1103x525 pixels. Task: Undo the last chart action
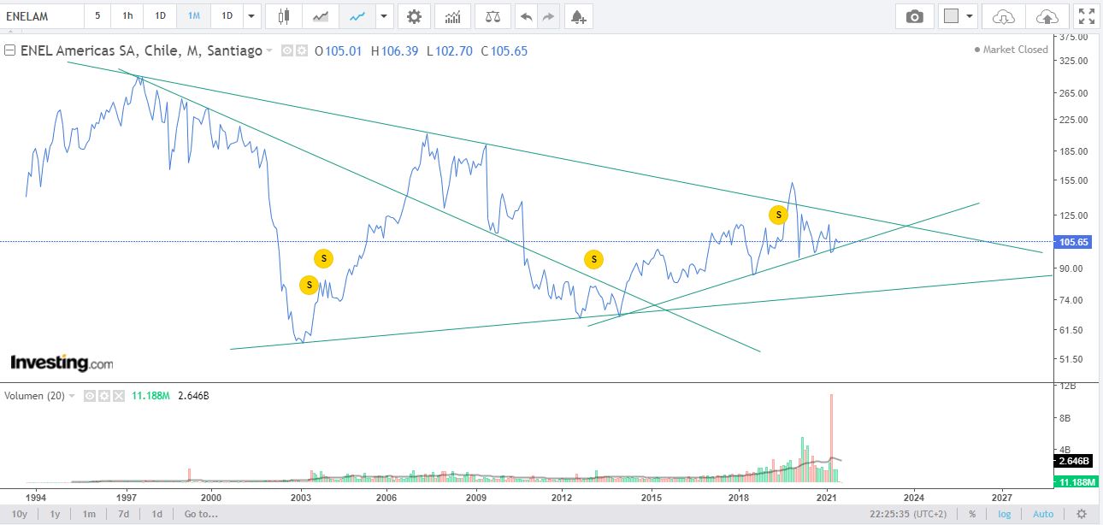coord(527,16)
